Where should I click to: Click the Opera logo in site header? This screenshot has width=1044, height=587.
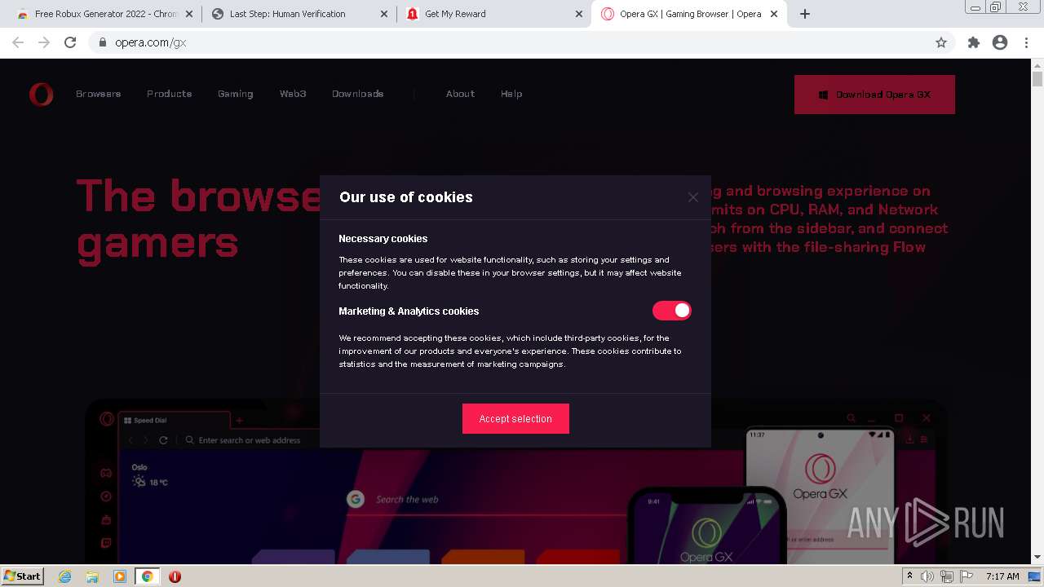41,95
